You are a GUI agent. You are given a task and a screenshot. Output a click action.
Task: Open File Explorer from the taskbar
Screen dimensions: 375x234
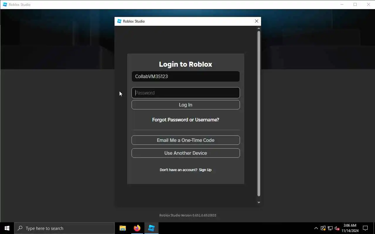pyautogui.click(x=123, y=228)
